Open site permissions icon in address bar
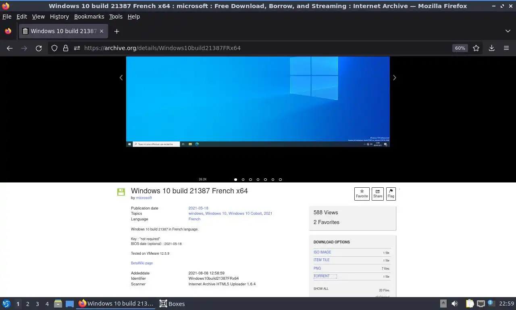This screenshot has width=516, height=310. pyautogui.click(x=77, y=48)
